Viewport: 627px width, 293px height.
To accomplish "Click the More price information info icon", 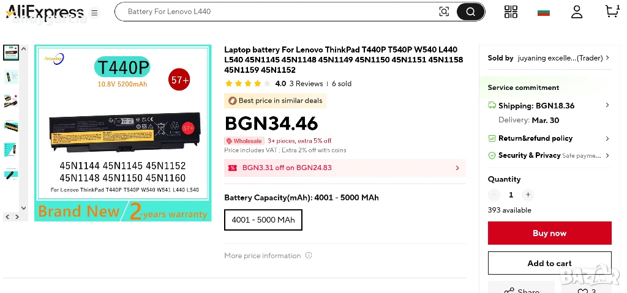I will click(309, 256).
